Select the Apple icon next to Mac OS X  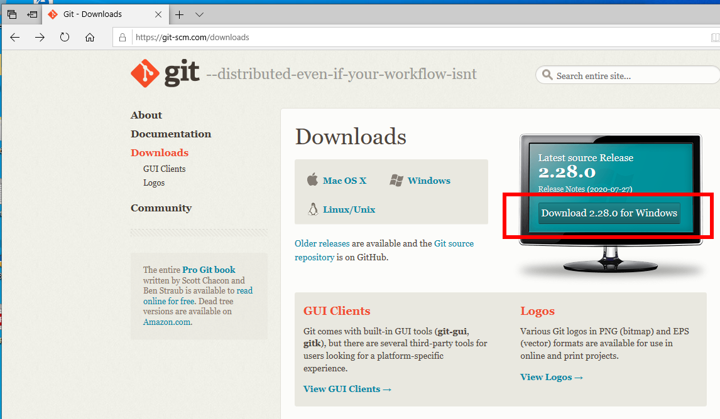[312, 180]
